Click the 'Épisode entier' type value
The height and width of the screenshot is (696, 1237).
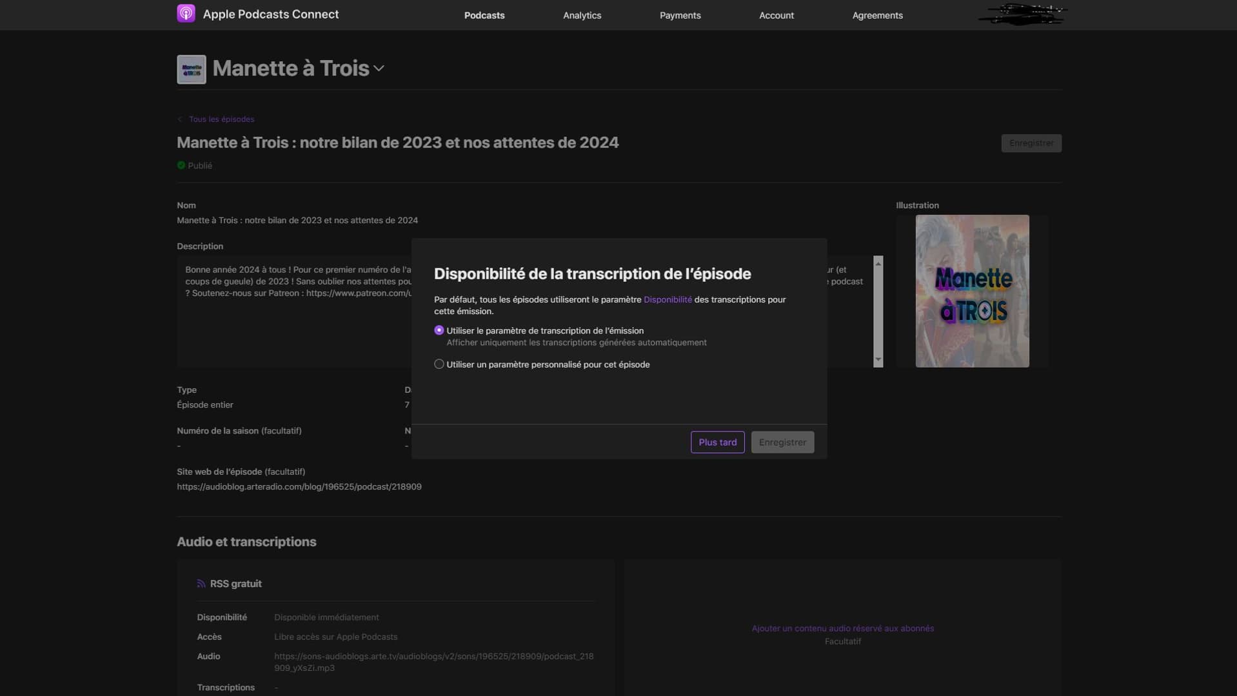point(205,405)
